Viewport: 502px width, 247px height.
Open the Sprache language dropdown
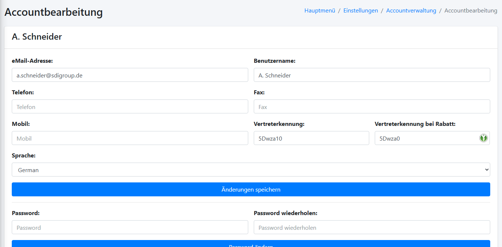251,170
